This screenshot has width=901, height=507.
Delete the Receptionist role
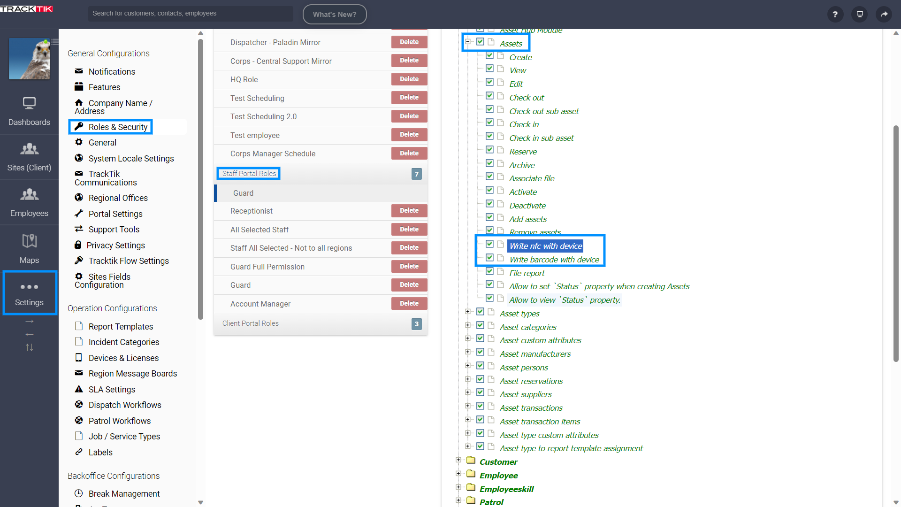point(409,211)
